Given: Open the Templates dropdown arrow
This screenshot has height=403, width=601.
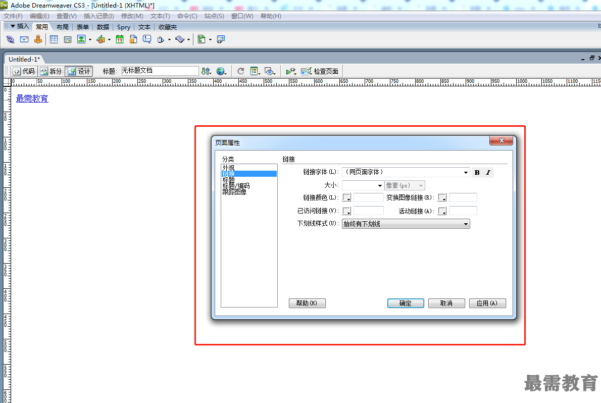Looking at the screenshot, I should (x=210, y=39).
